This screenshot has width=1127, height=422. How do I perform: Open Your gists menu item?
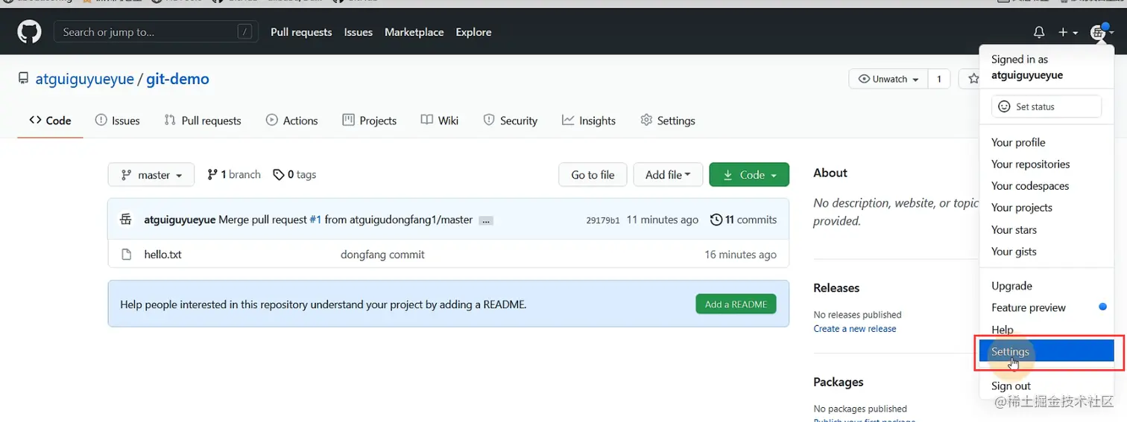tap(1046, 251)
